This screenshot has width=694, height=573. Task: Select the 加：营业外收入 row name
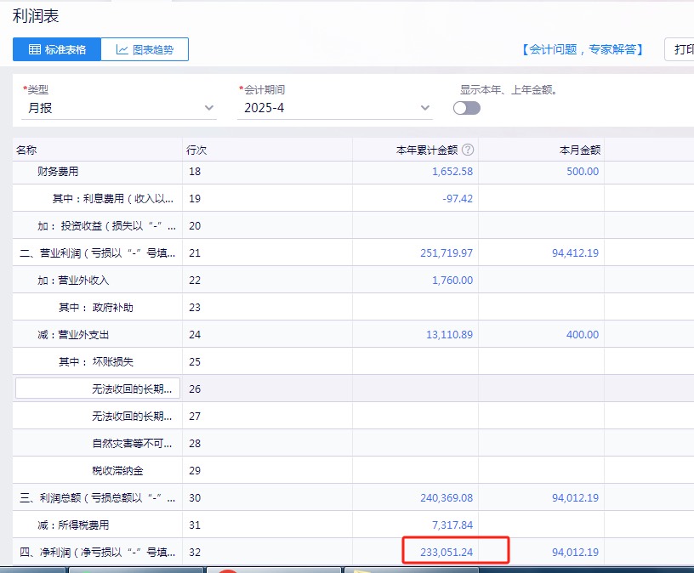(73, 281)
